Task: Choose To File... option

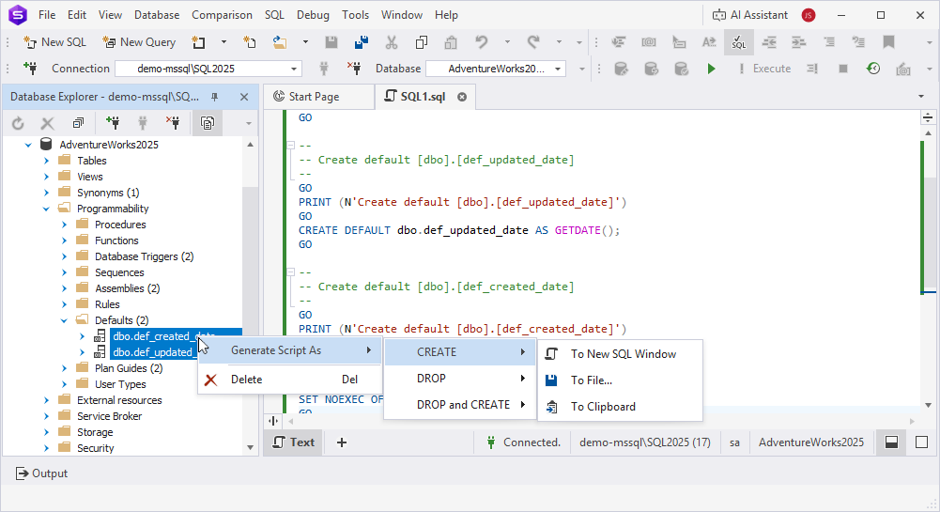Action: (620, 380)
